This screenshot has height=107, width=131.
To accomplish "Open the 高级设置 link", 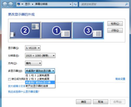I will pos(120,79).
